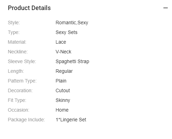
Task: Click the Pattern Type label
Action: click(x=22, y=81)
